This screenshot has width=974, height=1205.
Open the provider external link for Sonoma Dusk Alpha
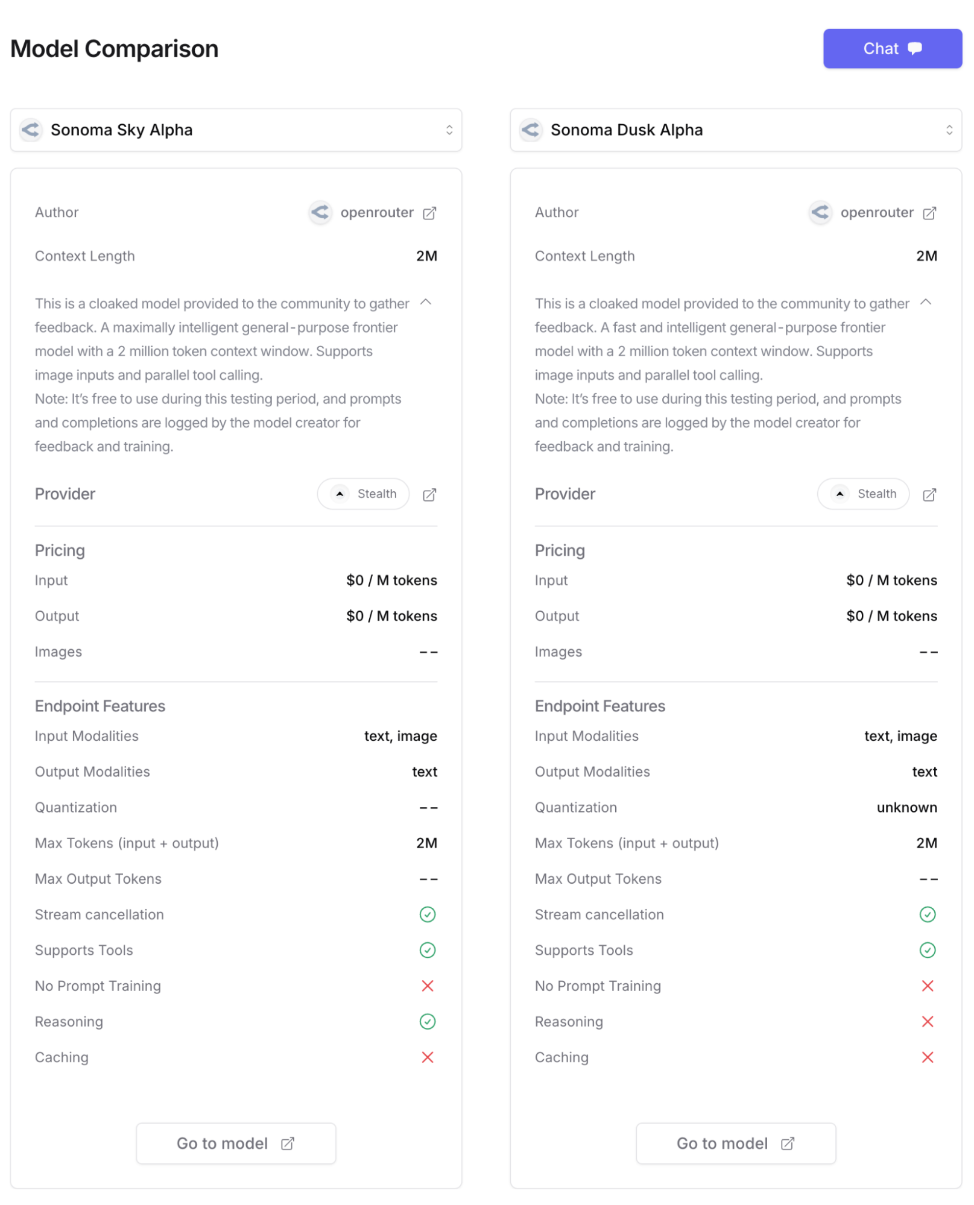[929, 495]
